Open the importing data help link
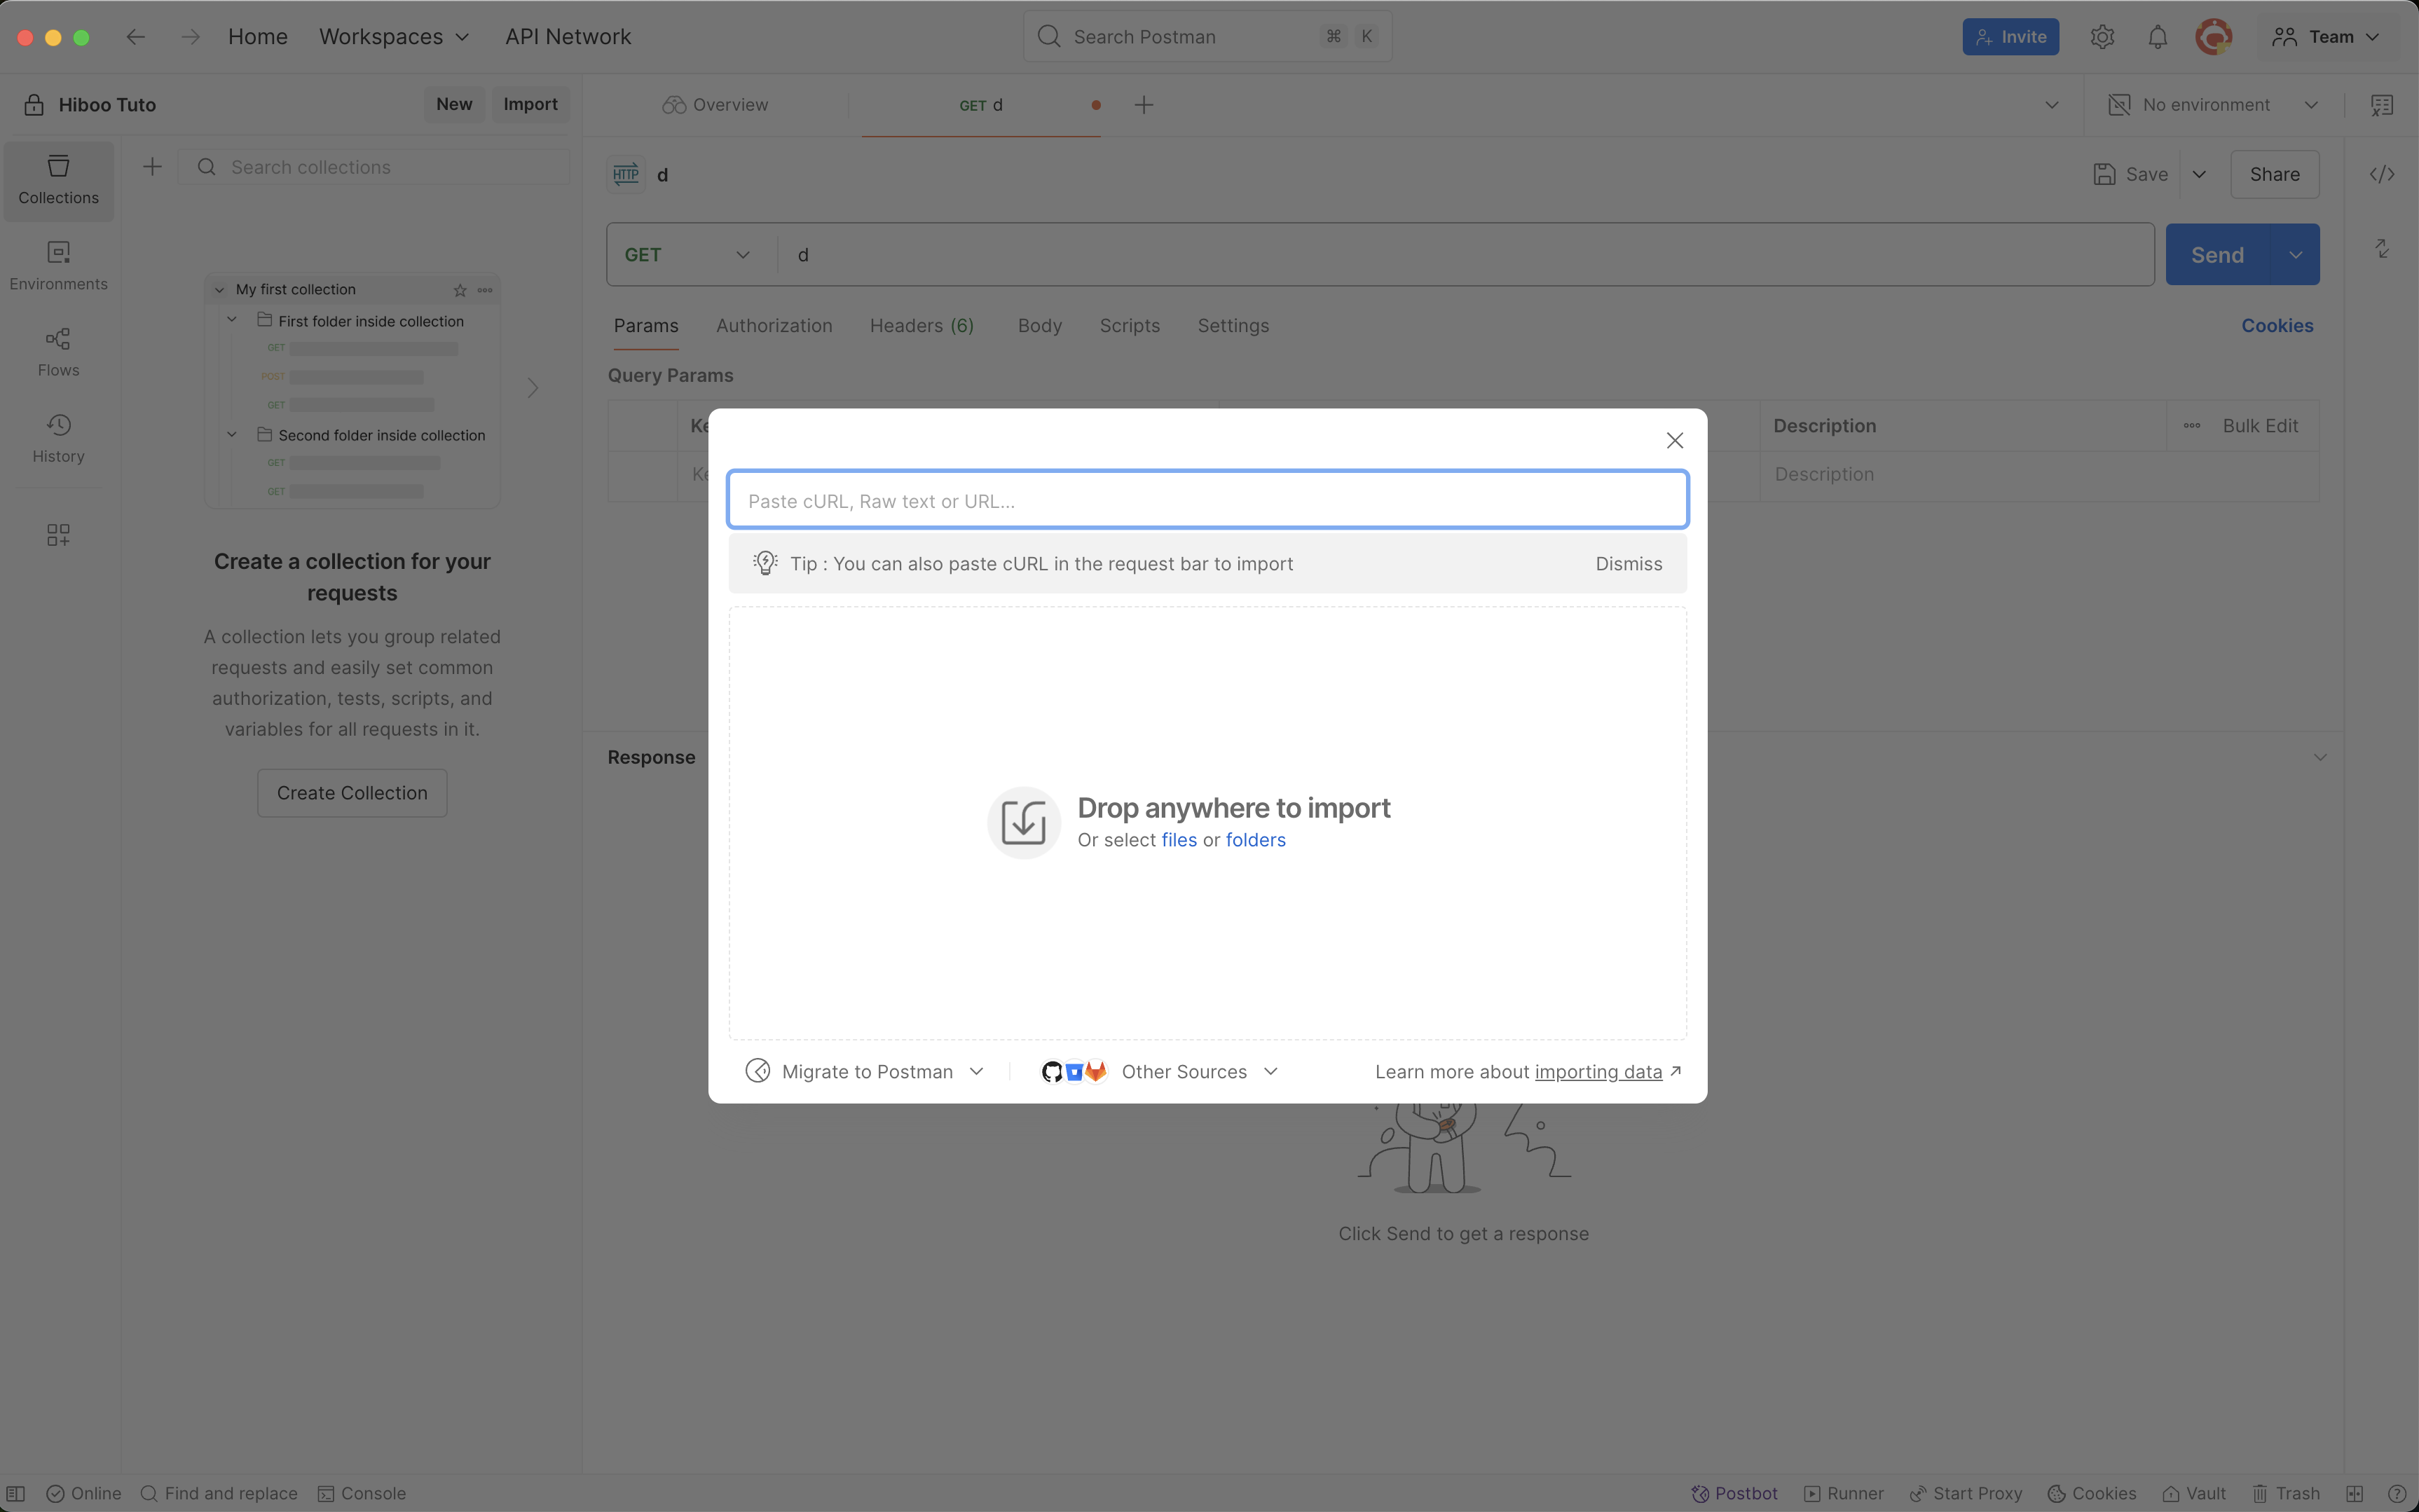 (x=1598, y=1072)
